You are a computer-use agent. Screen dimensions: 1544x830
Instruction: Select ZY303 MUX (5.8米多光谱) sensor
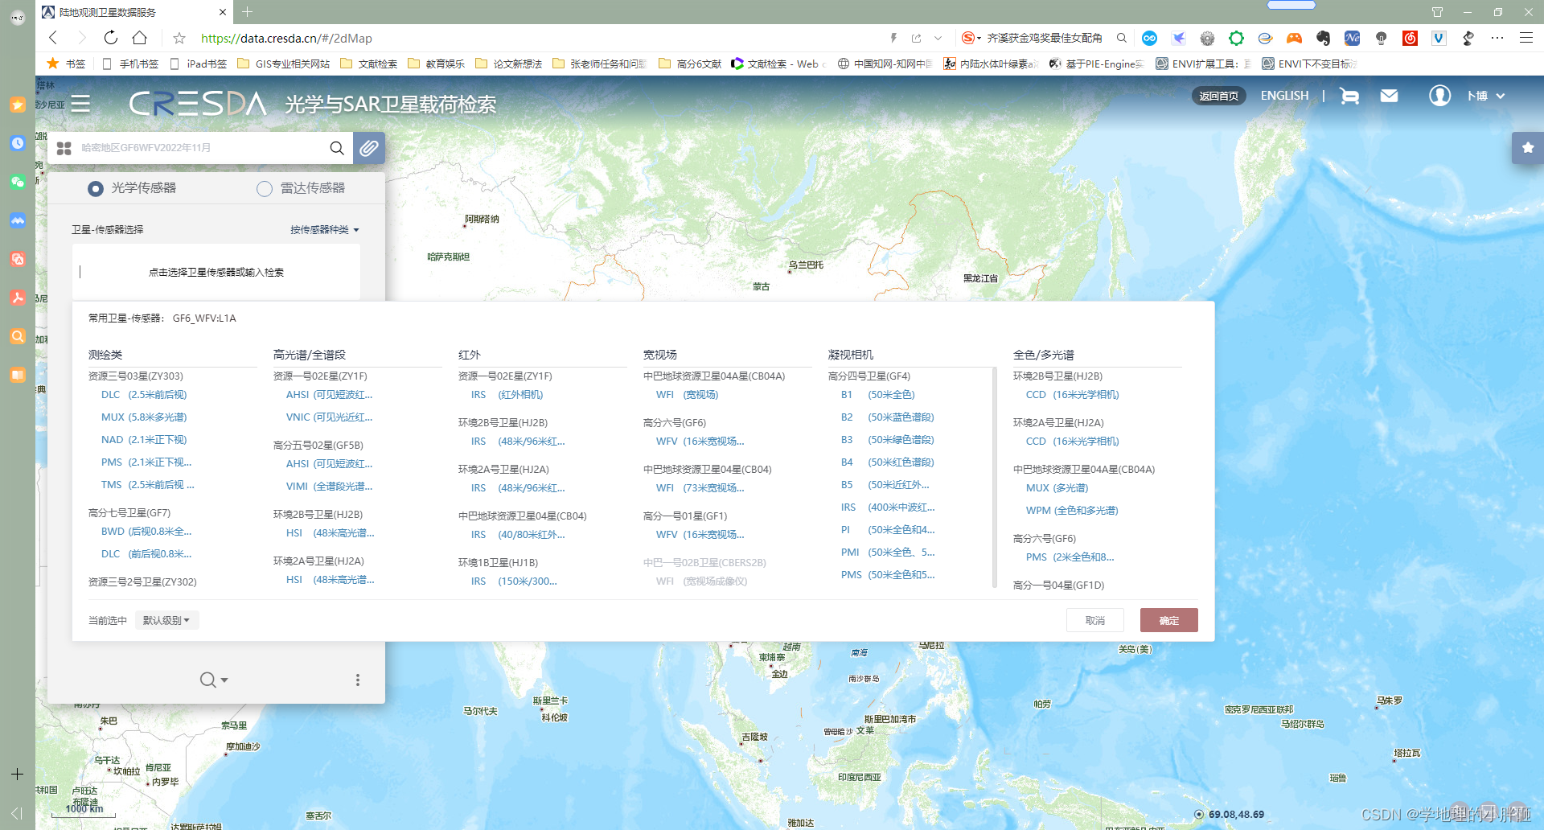pyautogui.click(x=144, y=417)
